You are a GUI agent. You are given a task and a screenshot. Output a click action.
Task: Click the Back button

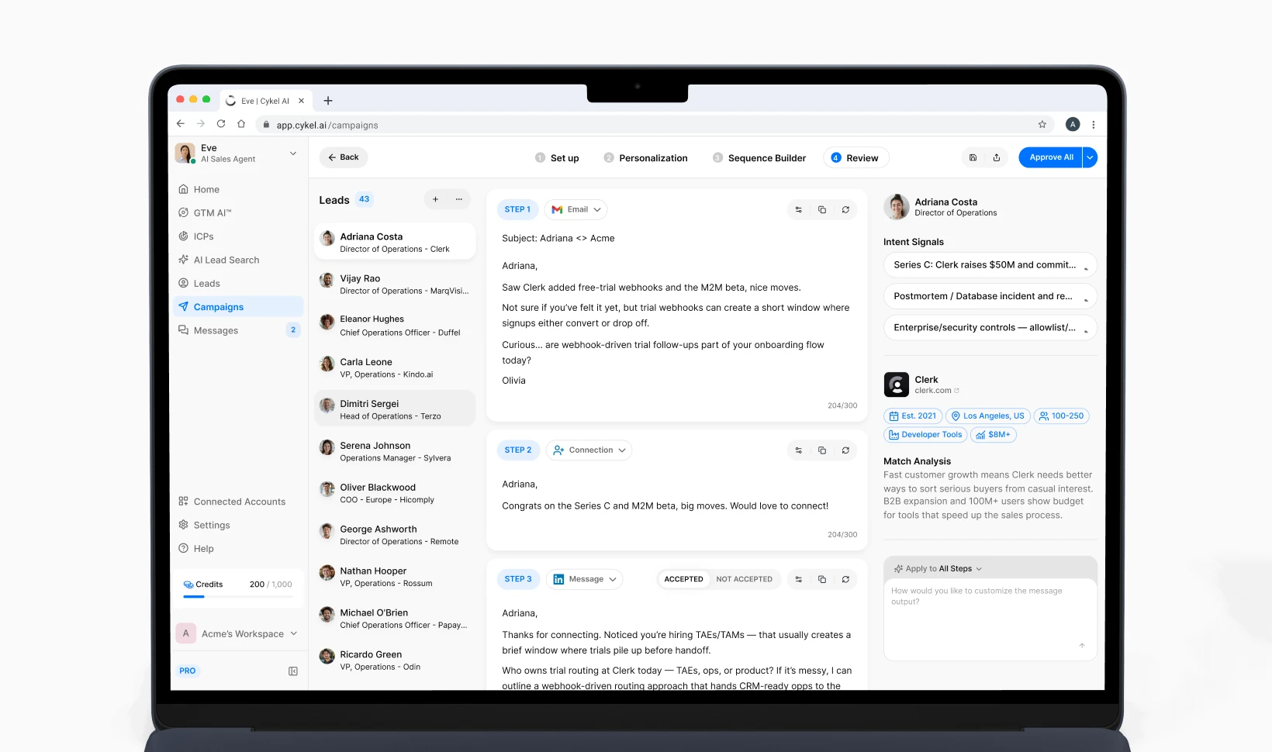tap(344, 157)
